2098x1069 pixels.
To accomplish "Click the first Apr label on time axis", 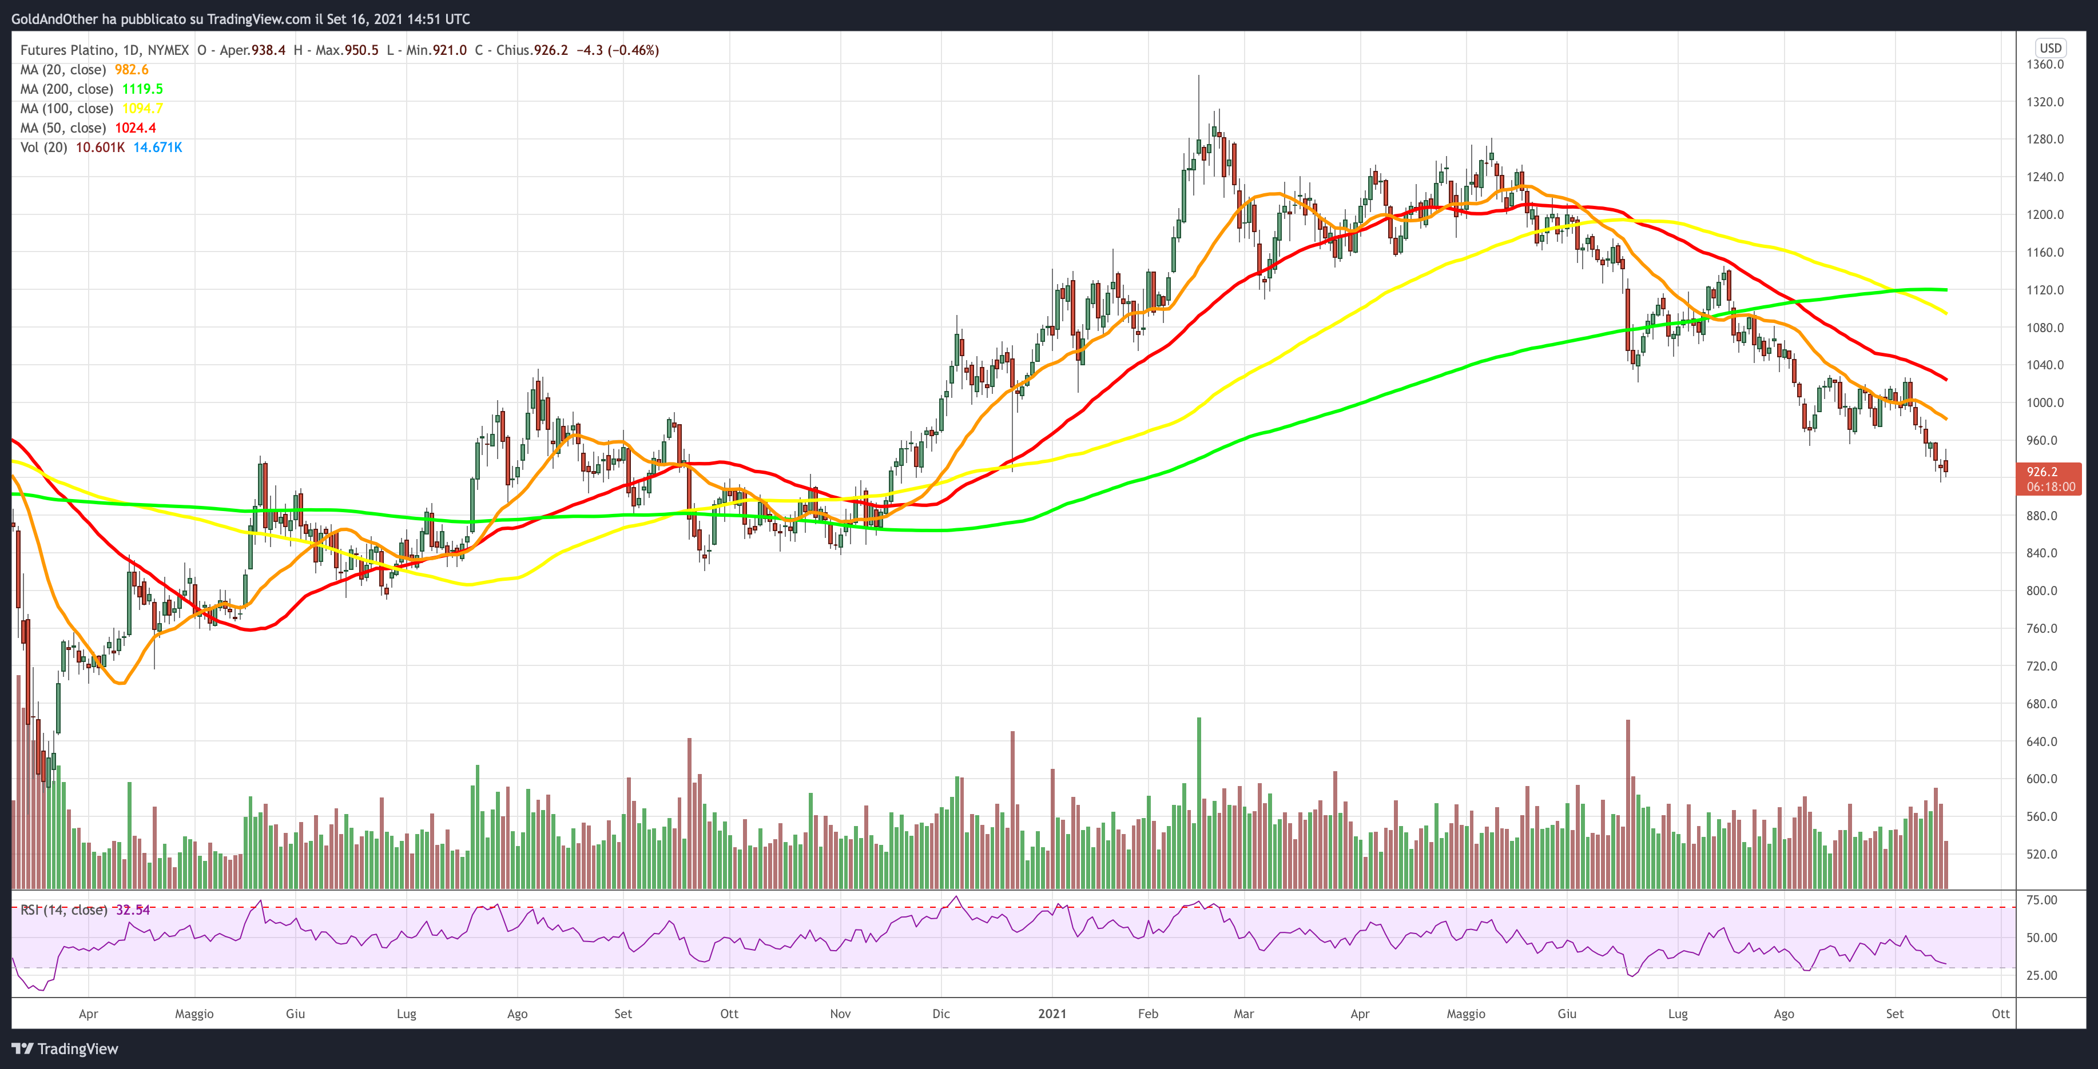I will (x=88, y=1014).
